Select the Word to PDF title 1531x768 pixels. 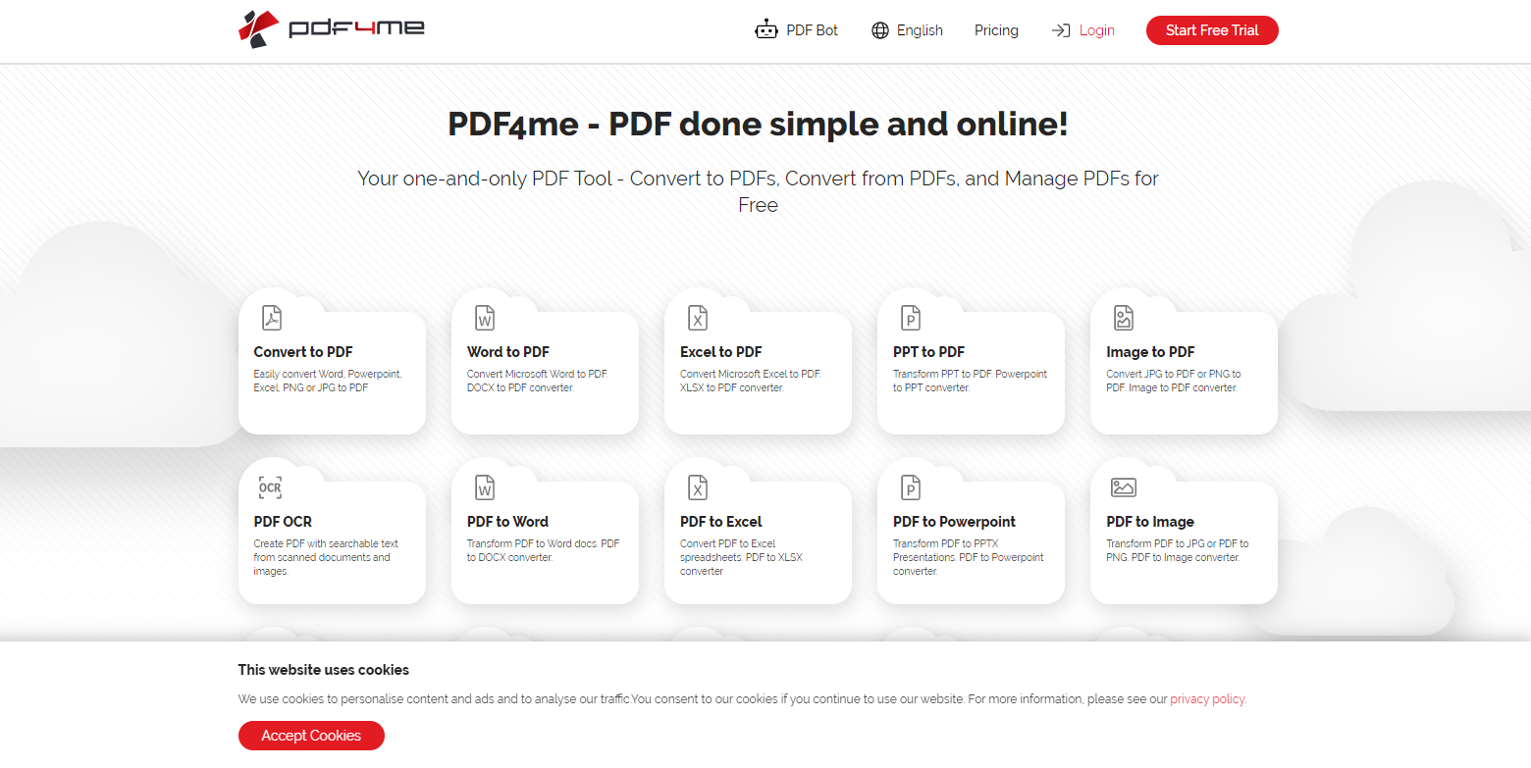[x=508, y=352]
